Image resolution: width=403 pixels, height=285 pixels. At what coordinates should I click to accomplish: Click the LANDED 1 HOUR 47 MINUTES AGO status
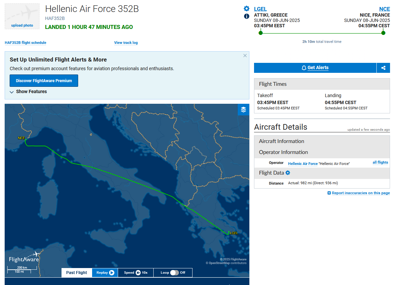[x=89, y=27]
